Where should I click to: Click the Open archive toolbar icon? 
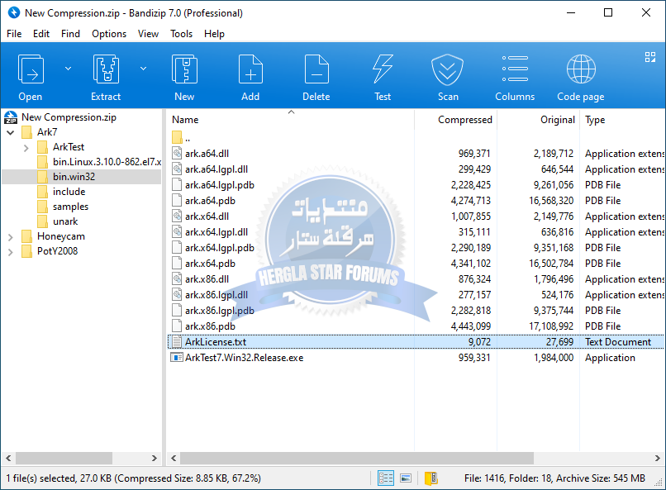[x=31, y=69]
